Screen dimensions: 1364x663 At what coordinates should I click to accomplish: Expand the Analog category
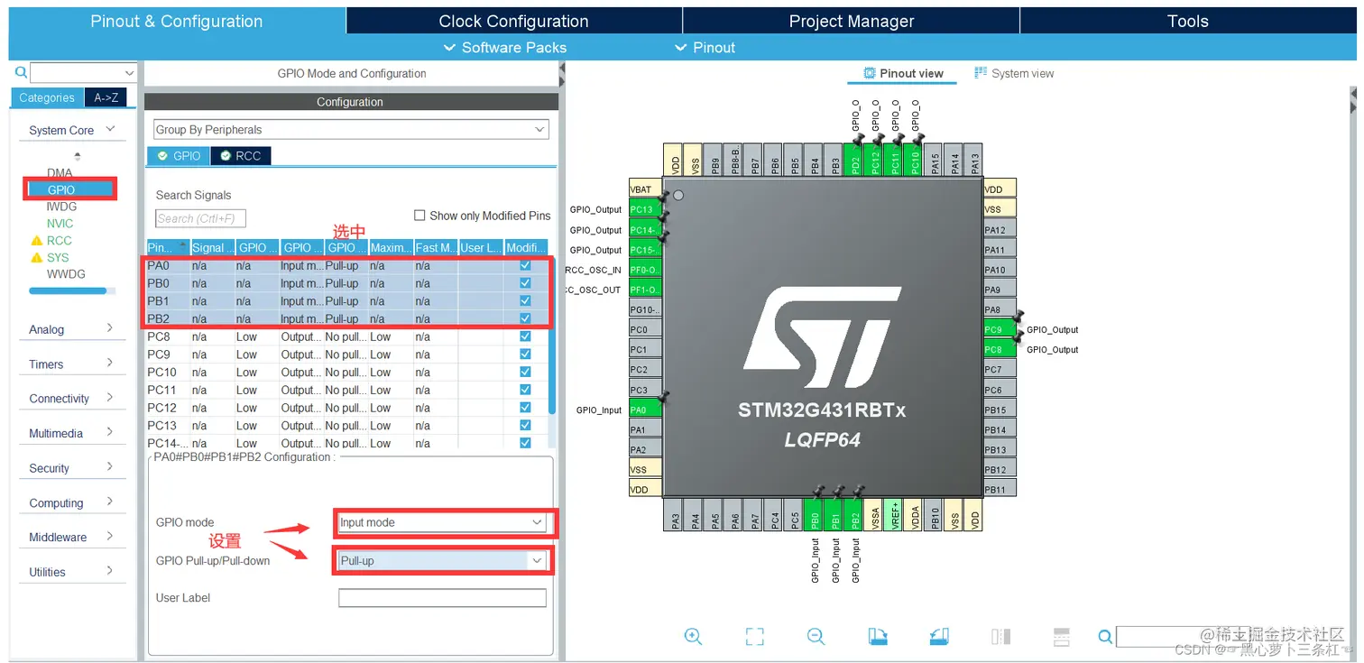click(x=72, y=329)
